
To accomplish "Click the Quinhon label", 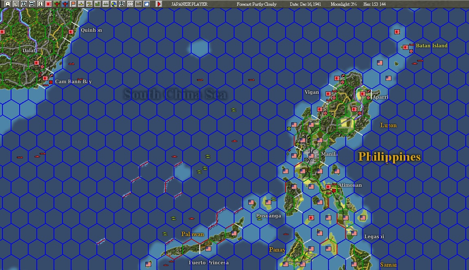I will (91, 30).
